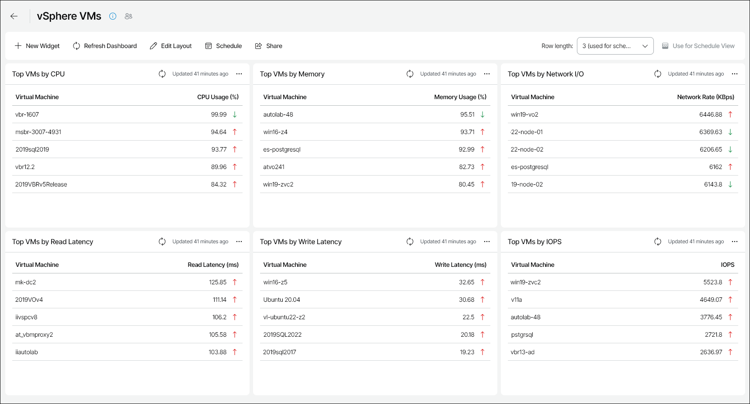Select es-postgresql in Network I/O widget
This screenshot has height=404, width=750.
(623, 167)
